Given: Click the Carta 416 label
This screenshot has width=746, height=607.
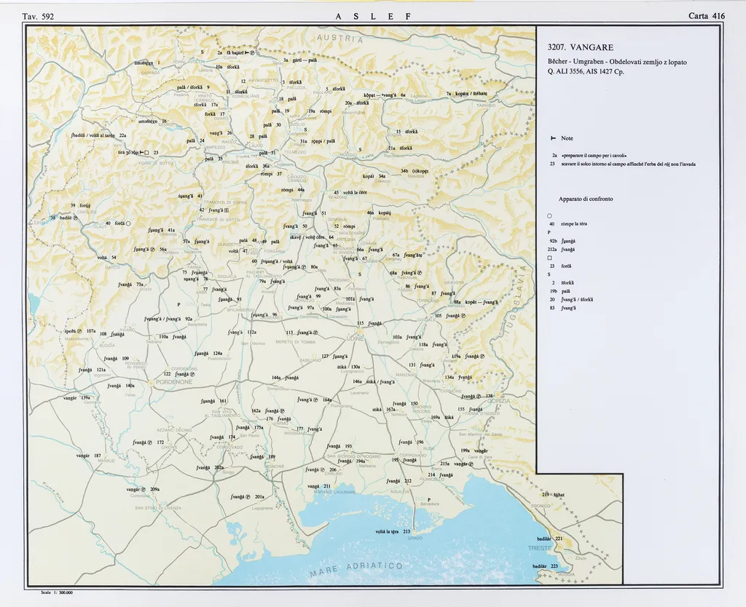Looking at the screenshot, I should pos(706,15).
